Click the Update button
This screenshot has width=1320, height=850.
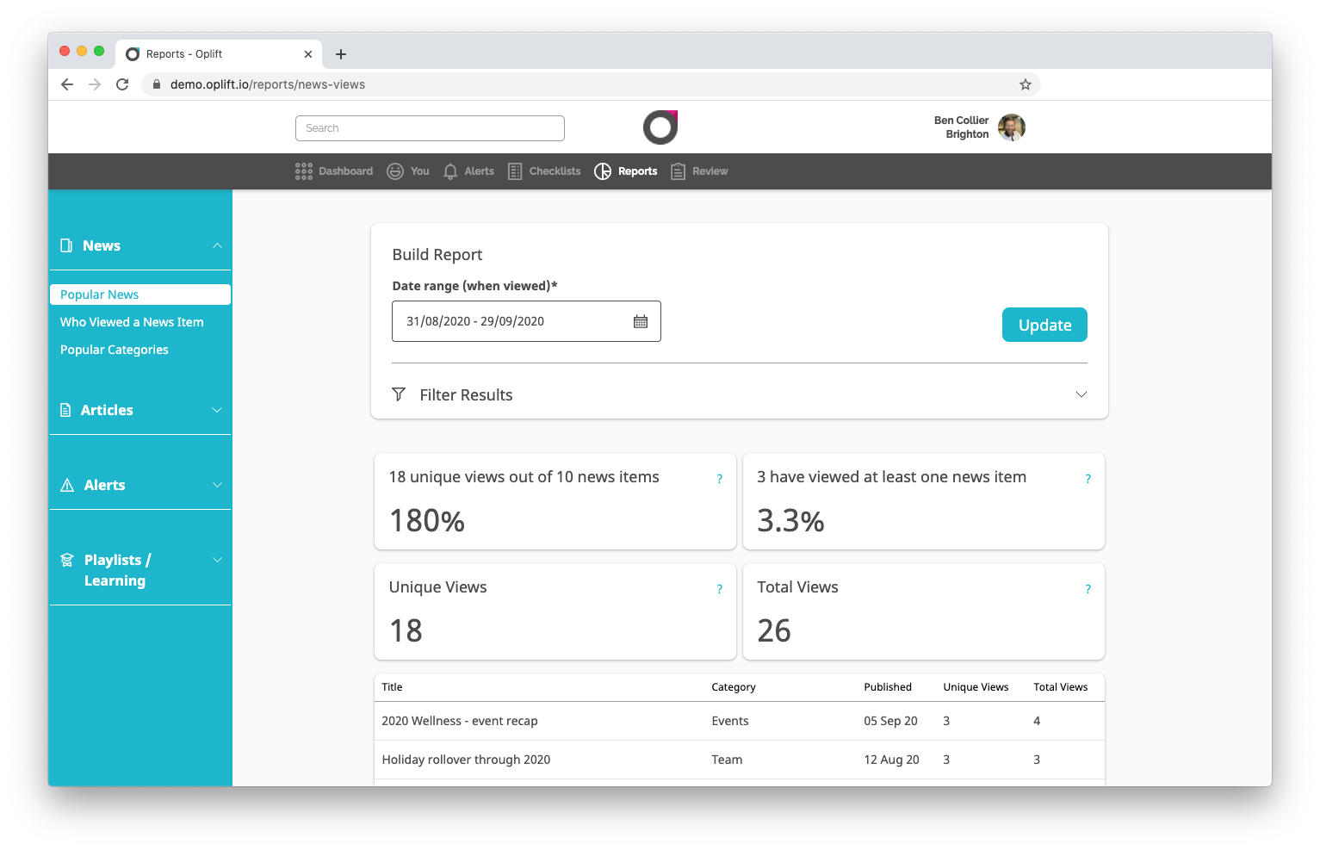coord(1044,325)
